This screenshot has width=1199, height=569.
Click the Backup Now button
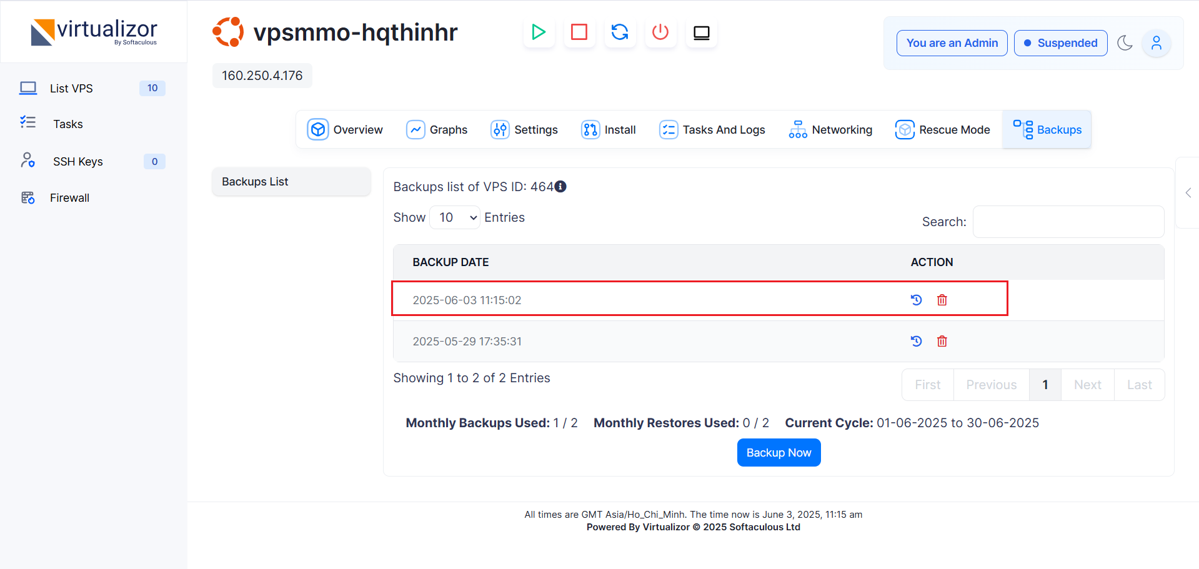[x=779, y=453]
